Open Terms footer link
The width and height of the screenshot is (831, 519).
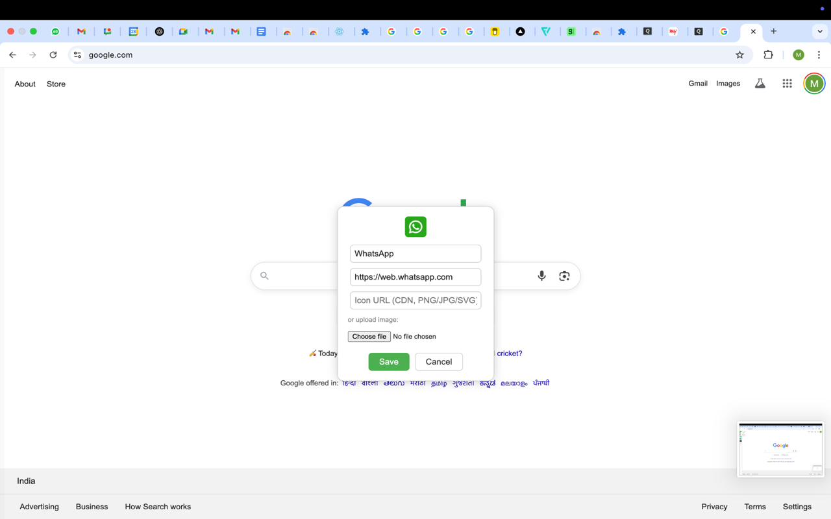coord(755,507)
